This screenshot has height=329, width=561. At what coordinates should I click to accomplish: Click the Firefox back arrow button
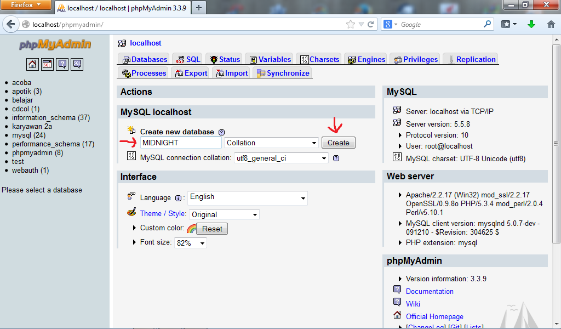tap(11, 24)
